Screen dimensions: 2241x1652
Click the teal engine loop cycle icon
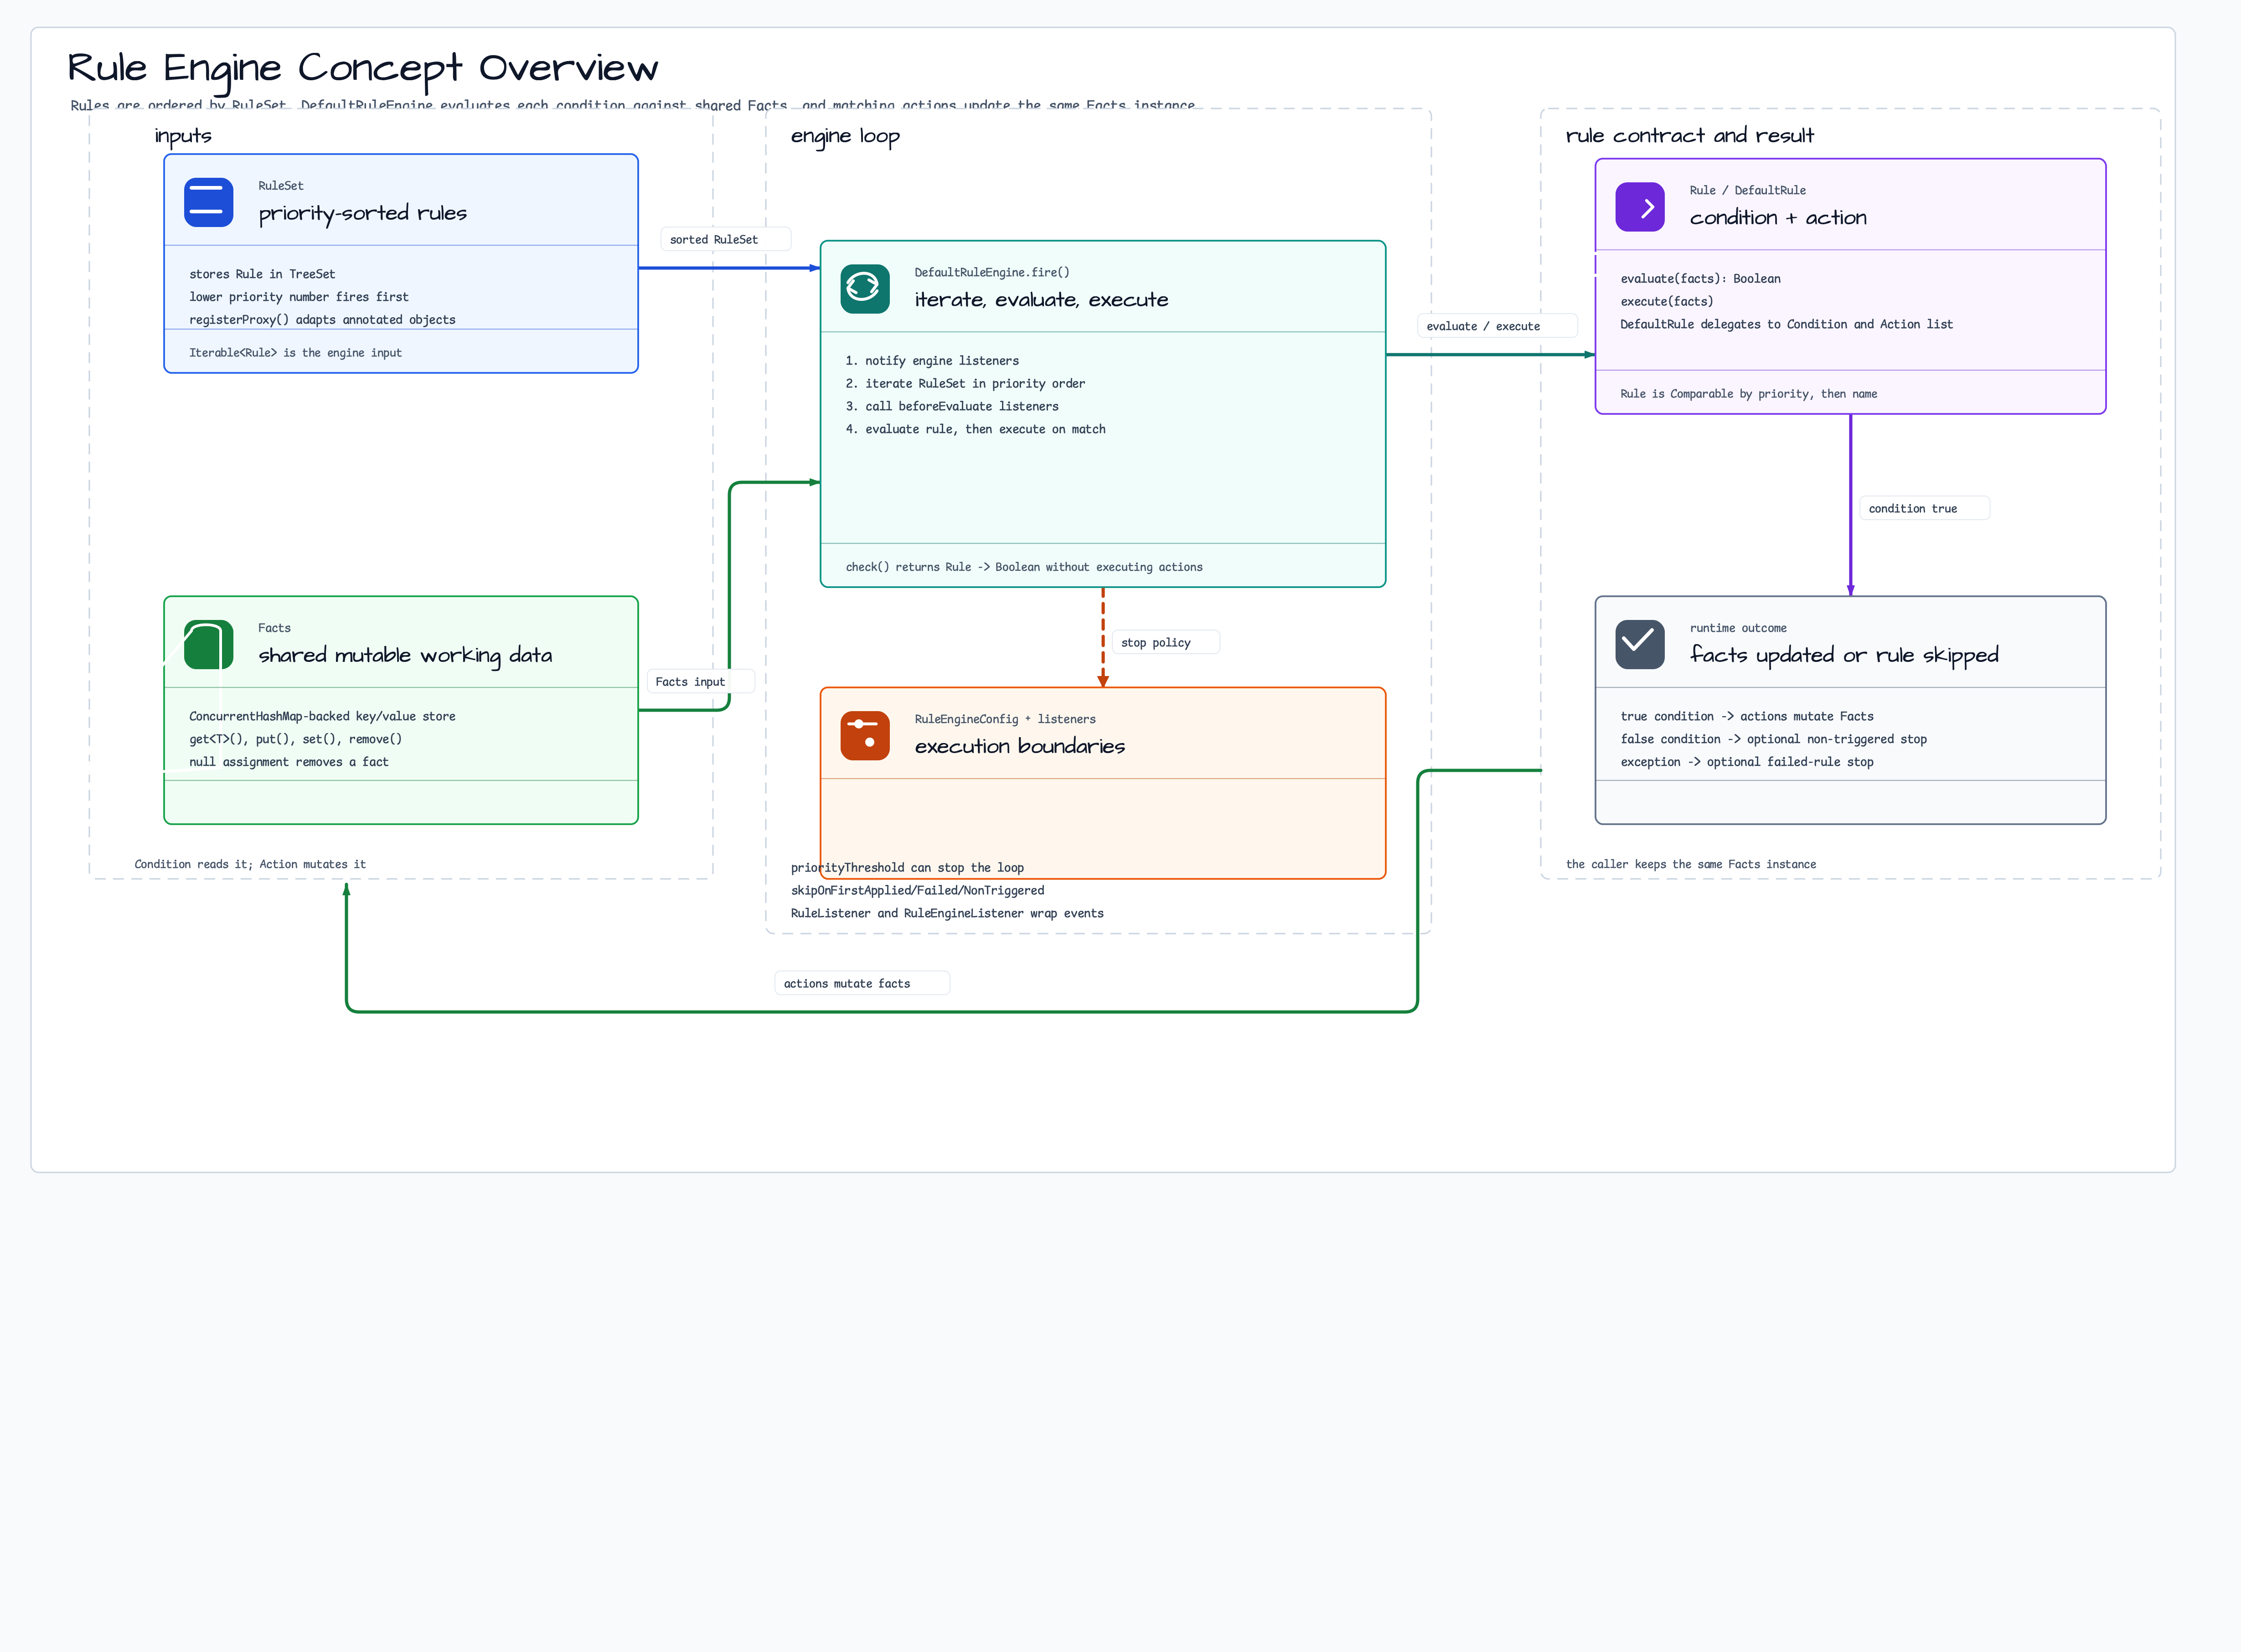click(865, 289)
